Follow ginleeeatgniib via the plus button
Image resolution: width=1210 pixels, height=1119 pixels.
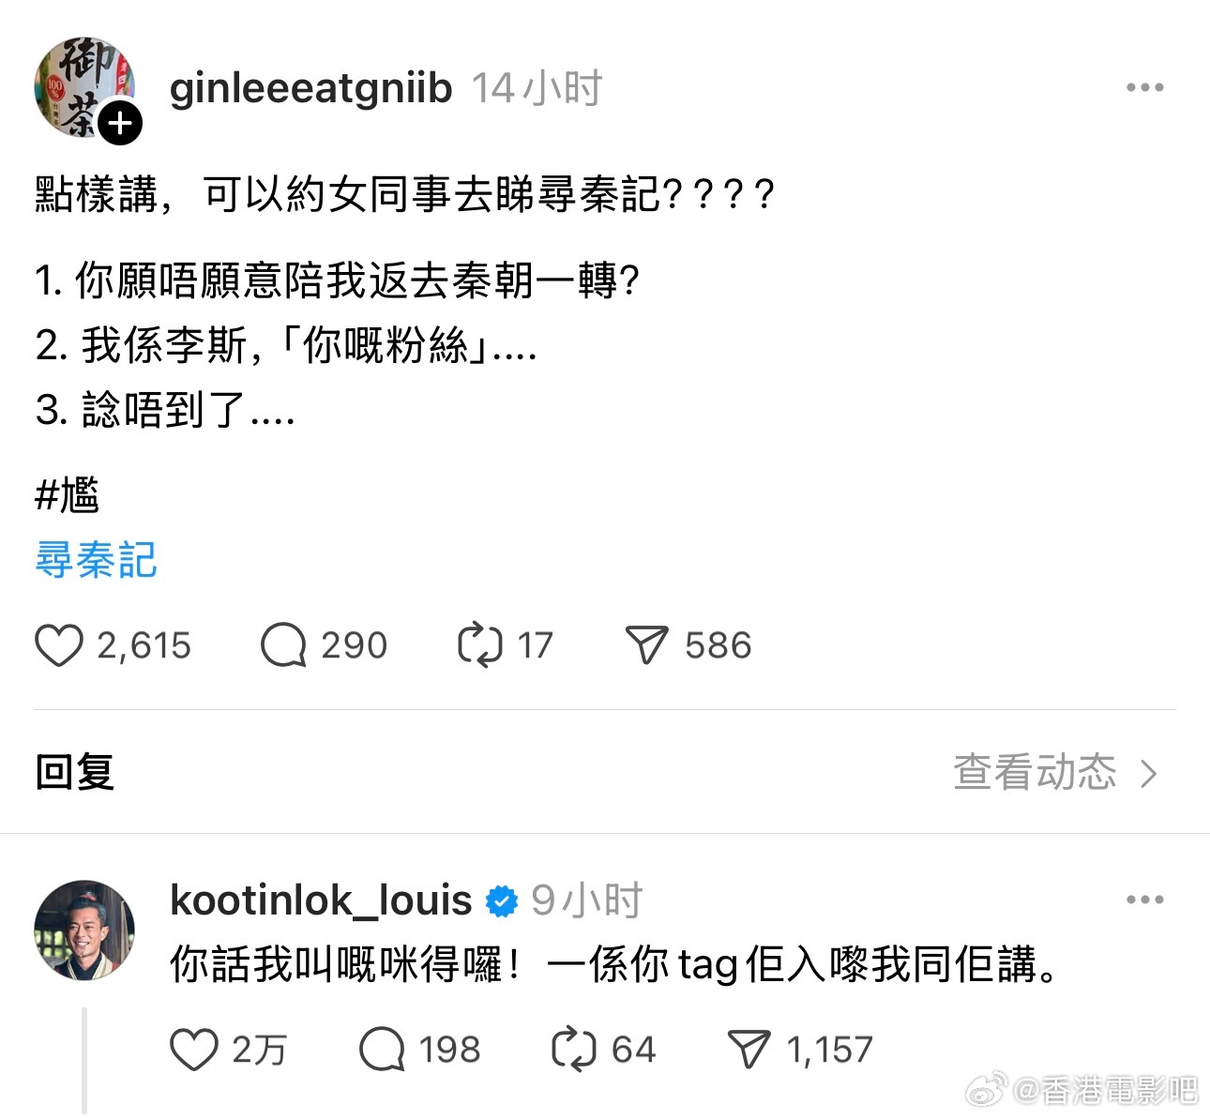[x=120, y=123]
